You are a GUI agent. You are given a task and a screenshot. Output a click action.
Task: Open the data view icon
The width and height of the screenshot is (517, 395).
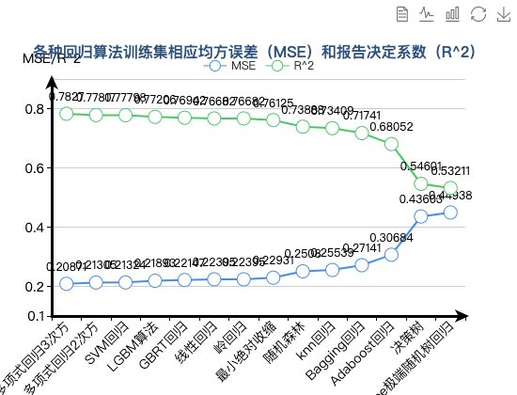(x=402, y=14)
